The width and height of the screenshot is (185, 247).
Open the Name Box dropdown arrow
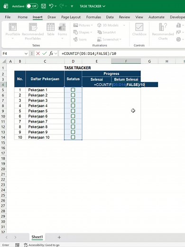tap(26, 54)
